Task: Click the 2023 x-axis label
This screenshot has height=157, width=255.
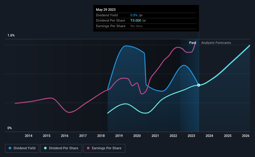Action: 191,136
